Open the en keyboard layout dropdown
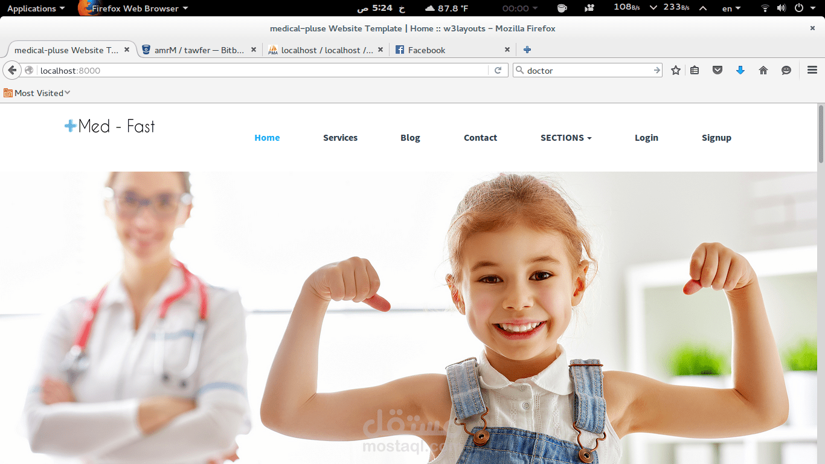 coord(731,8)
